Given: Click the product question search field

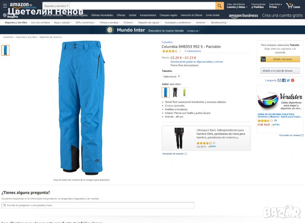Looking at the screenshot, I should tap(98, 205).
